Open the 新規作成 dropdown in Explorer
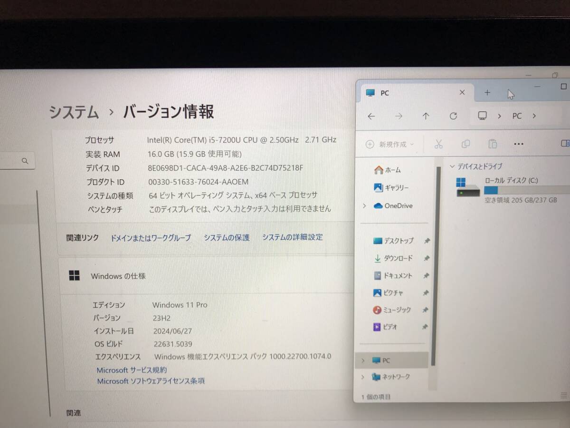The height and width of the screenshot is (428, 570). (390, 145)
